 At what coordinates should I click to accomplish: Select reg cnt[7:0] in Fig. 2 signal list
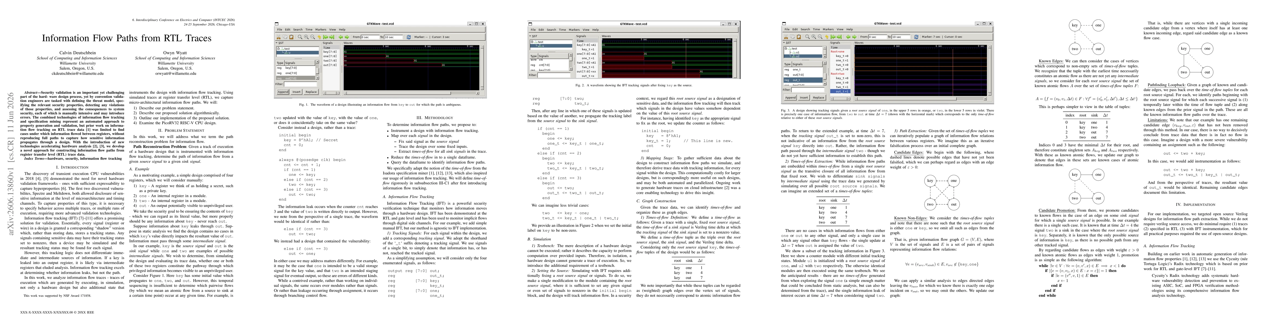[x=549, y=65]
